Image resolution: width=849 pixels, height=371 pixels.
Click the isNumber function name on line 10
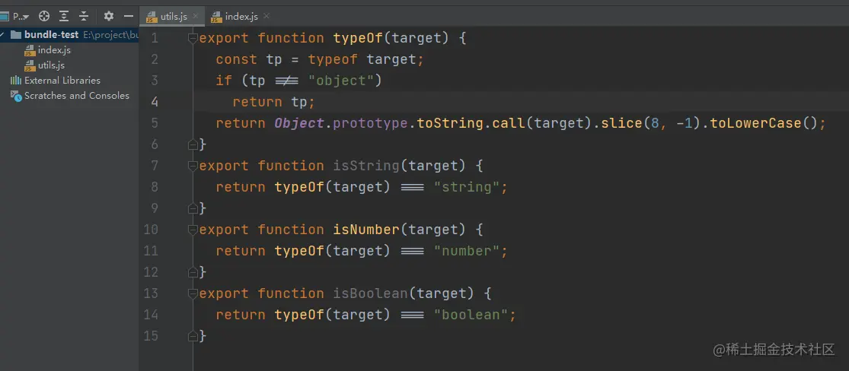click(x=366, y=230)
